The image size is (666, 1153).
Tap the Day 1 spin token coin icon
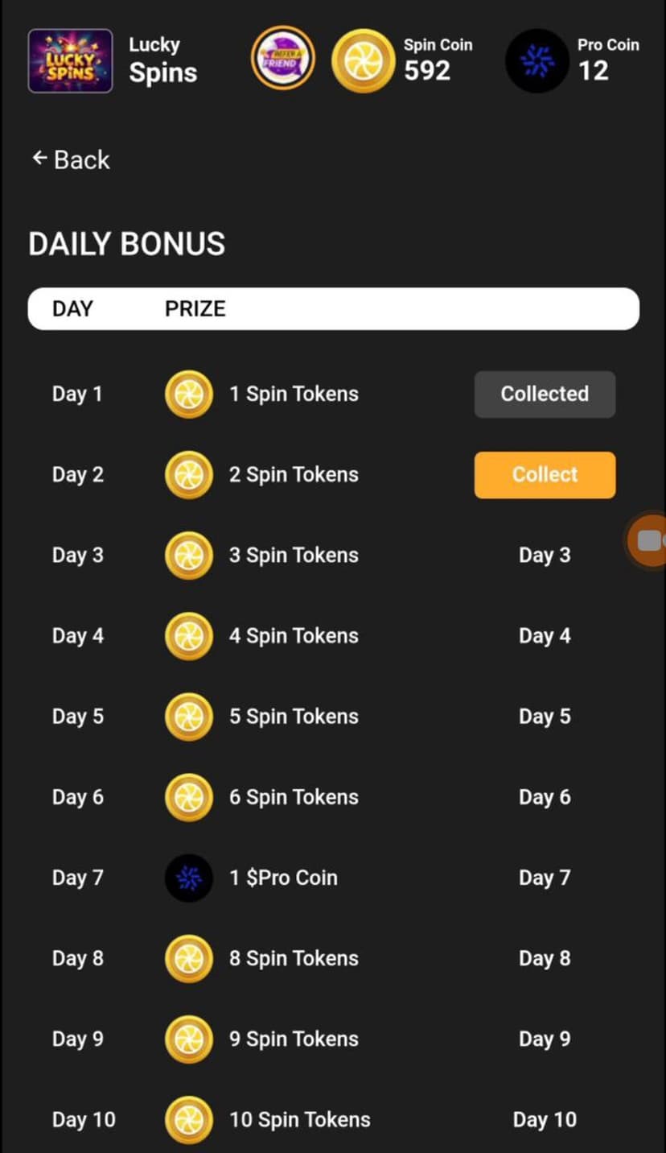click(x=189, y=395)
